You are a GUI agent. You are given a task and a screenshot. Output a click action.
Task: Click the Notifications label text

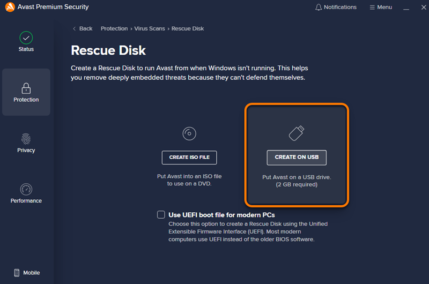[340, 8]
